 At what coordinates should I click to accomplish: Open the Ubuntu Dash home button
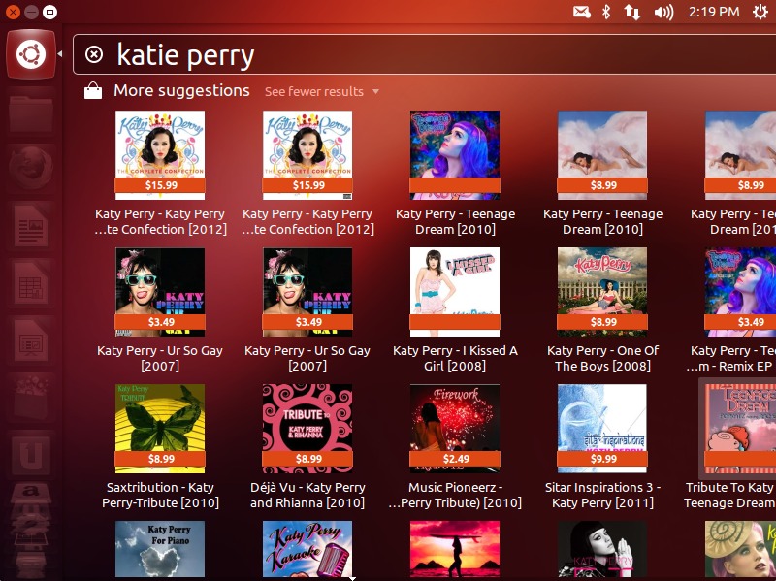point(31,54)
